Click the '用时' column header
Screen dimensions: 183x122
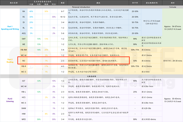(173, 3)
